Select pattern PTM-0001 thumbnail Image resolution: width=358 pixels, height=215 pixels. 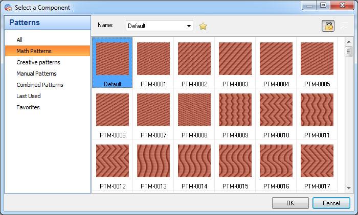point(153,59)
